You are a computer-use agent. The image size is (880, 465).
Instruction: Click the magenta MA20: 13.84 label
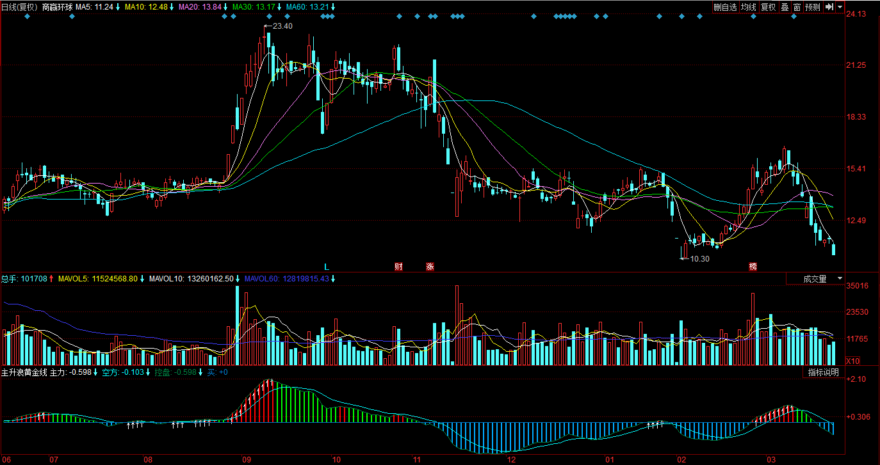(x=200, y=7)
